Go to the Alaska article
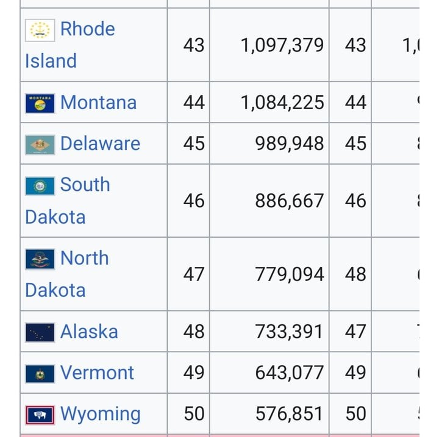Image resolution: width=439 pixels, height=437 pixels. (89, 332)
